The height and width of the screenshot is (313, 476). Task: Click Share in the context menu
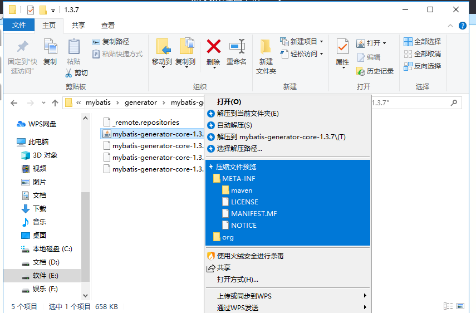tap(288, 268)
